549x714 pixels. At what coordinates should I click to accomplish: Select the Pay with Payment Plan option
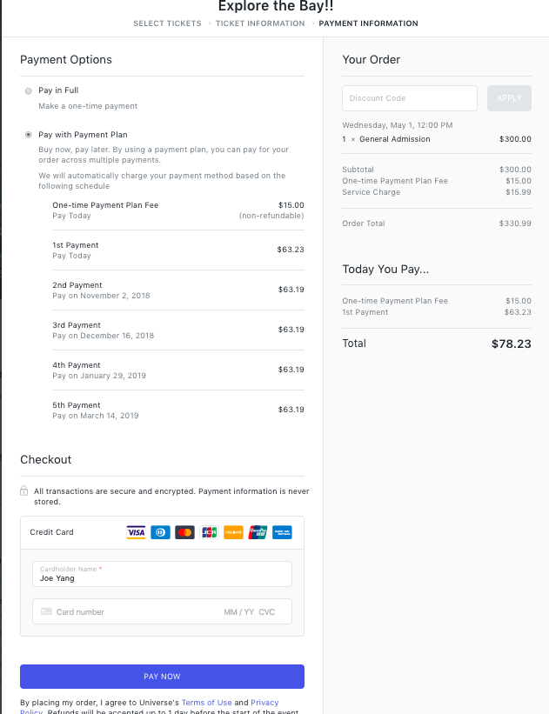28,135
